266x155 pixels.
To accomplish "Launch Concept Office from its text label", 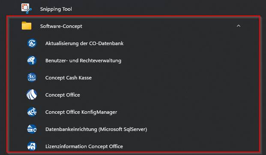I will tap(63, 95).
